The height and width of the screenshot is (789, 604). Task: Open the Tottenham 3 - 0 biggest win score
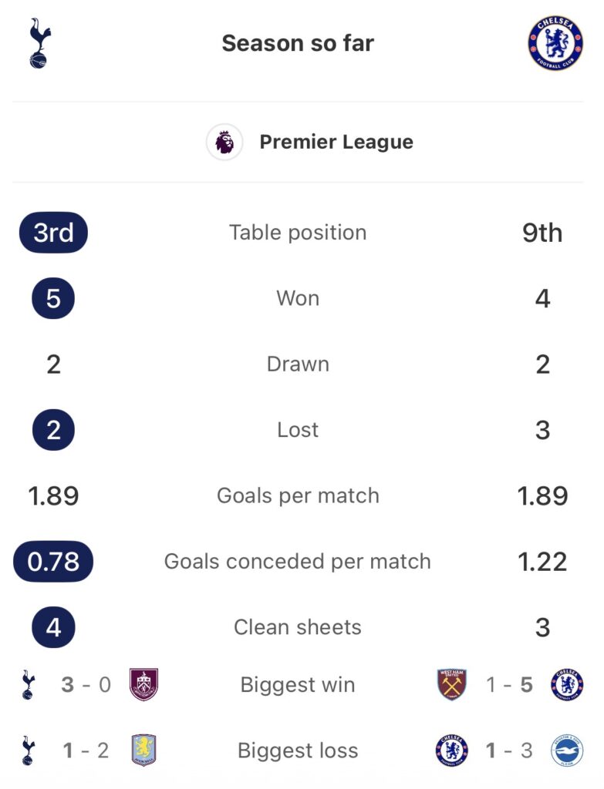point(86,685)
